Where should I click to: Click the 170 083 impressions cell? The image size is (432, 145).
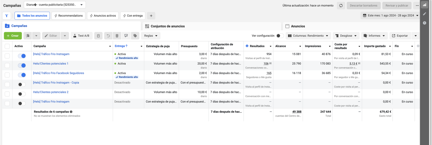(325, 64)
